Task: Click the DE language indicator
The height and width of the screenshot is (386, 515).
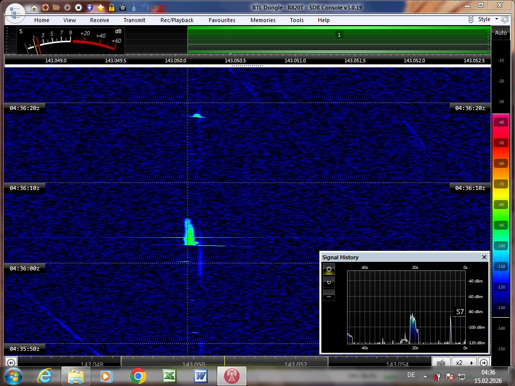Action: coord(411,375)
